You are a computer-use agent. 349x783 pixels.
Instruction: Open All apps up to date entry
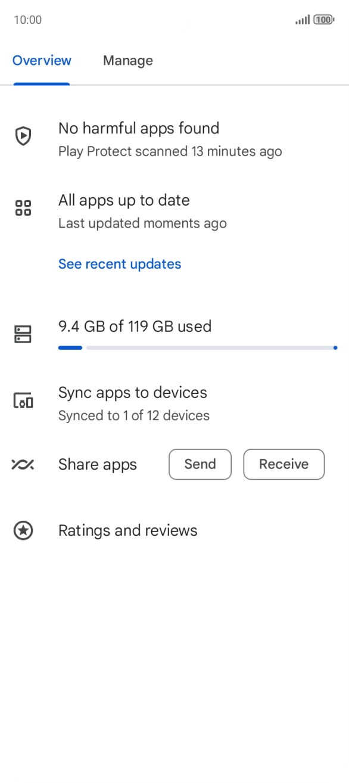pyautogui.click(x=174, y=211)
